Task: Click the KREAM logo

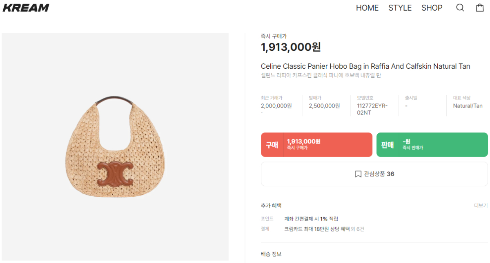Action: [x=26, y=8]
